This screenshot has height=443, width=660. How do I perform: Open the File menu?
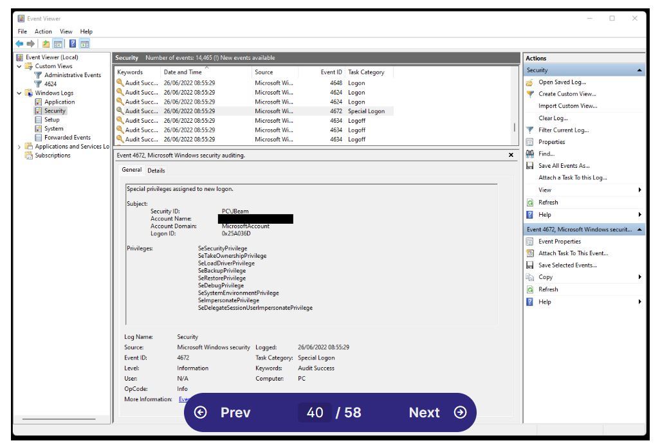23,32
